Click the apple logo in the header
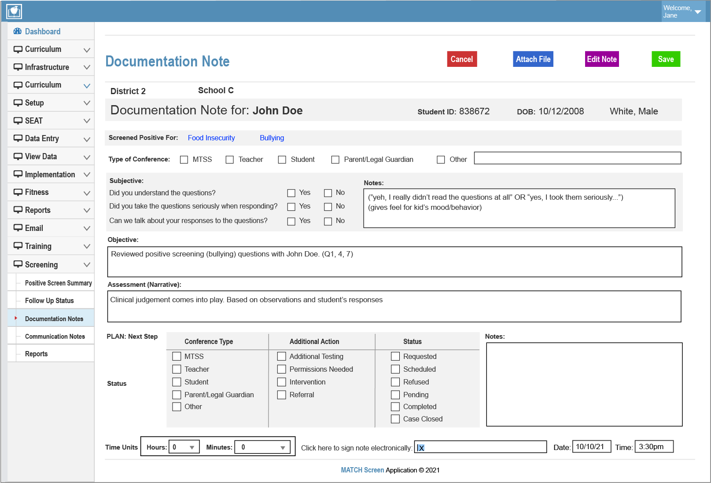 [15, 11]
